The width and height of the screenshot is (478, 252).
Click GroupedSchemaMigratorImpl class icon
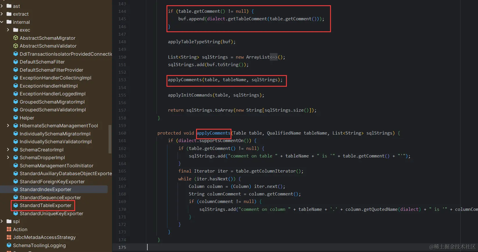click(x=16, y=102)
